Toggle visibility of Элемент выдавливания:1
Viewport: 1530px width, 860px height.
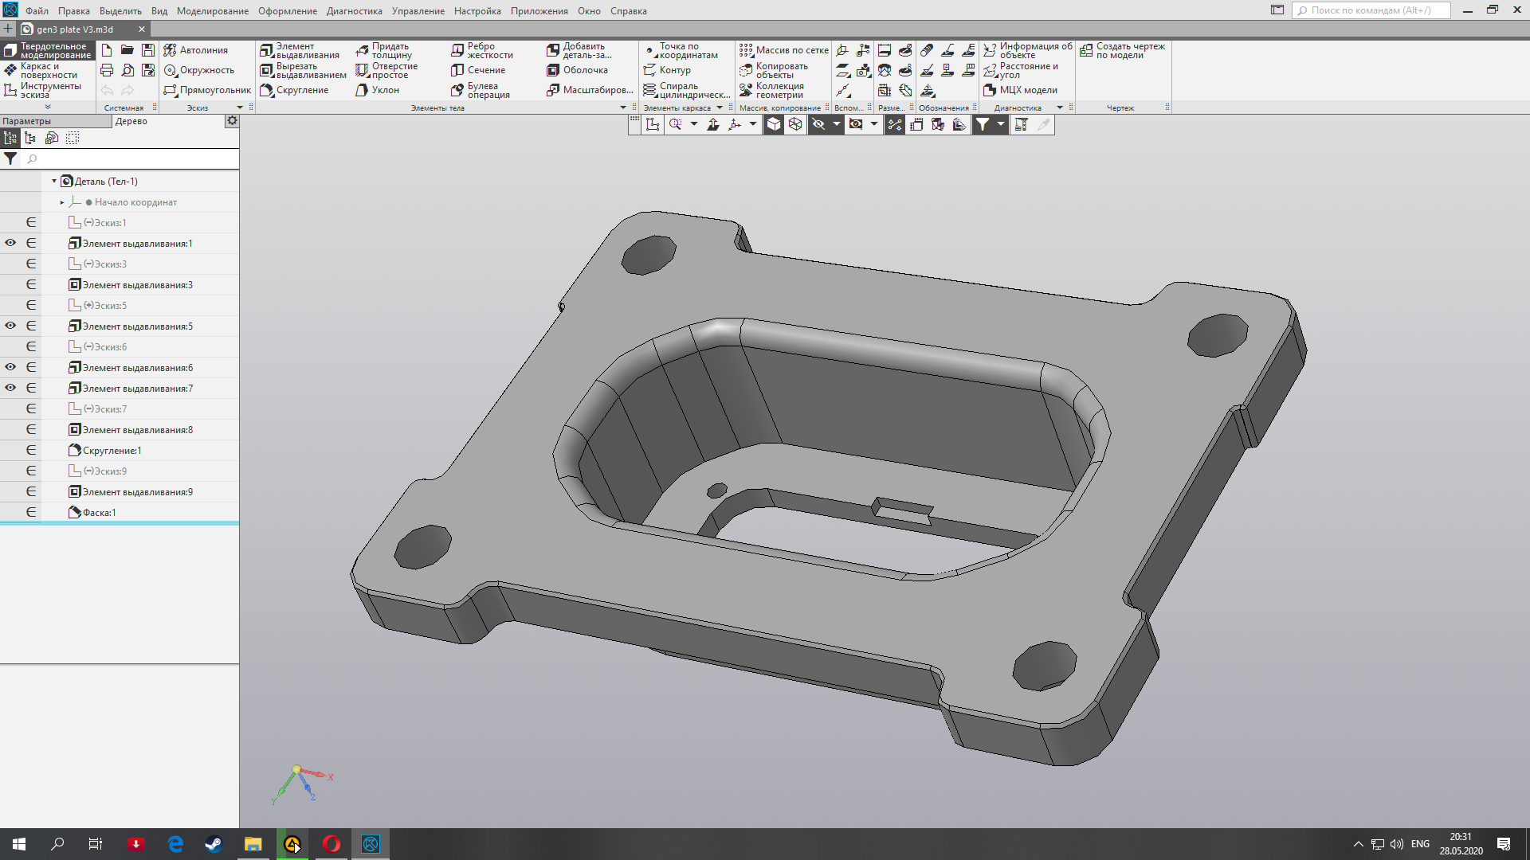[10, 243]
